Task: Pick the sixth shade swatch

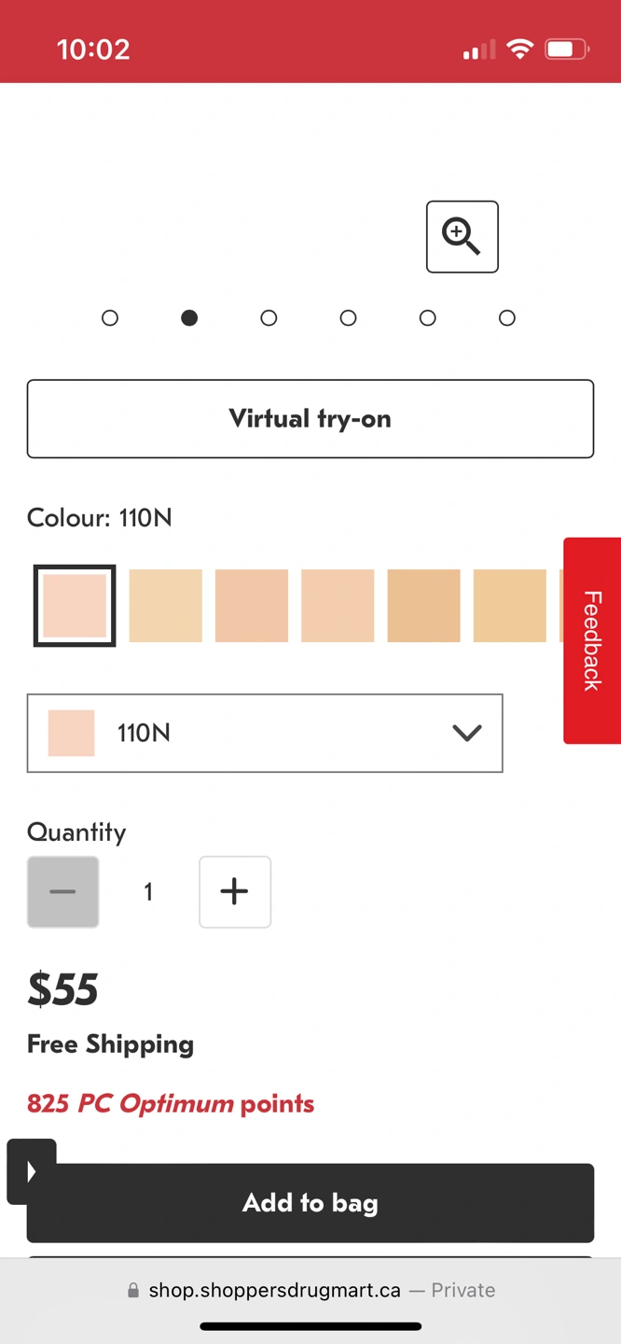Action: tap(510, 606)
